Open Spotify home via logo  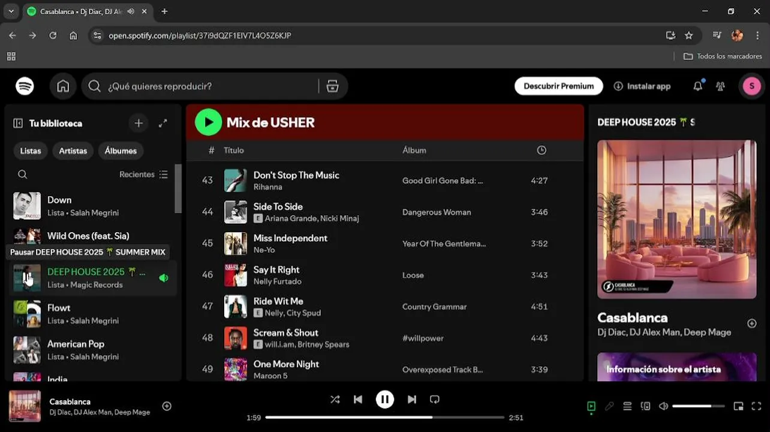(25, 86)
